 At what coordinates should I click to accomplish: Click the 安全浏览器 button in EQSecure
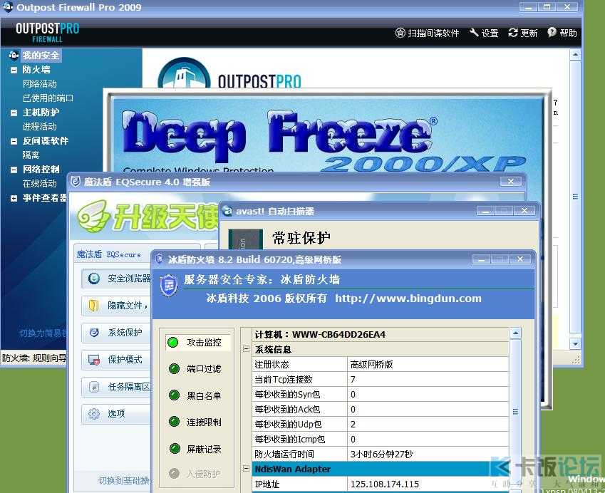click(x=117, y=279)
